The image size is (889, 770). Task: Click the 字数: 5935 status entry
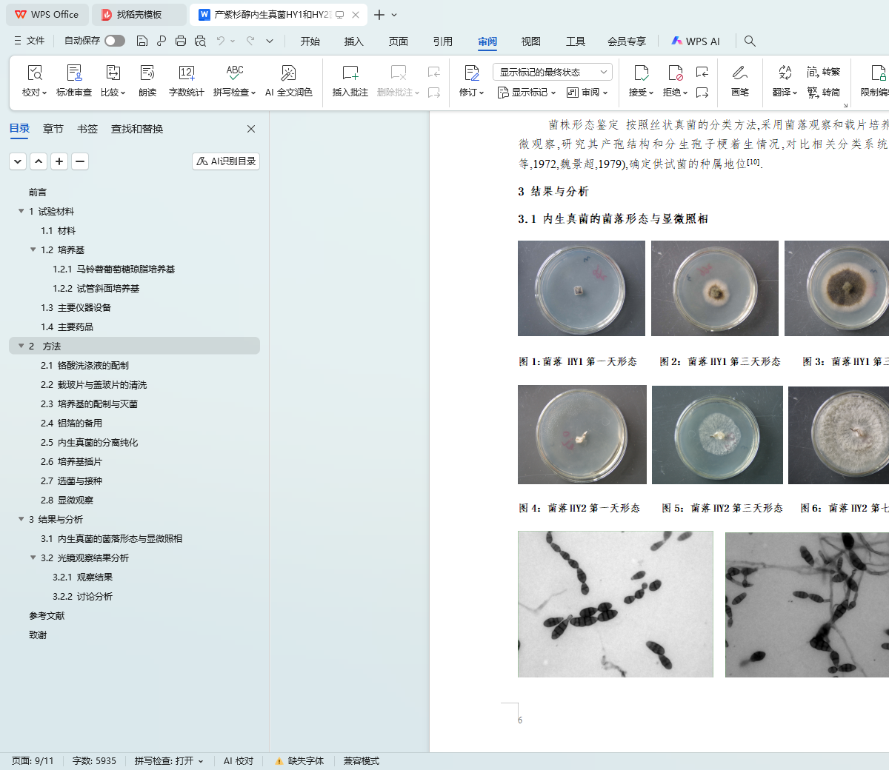tap(94, 760)
